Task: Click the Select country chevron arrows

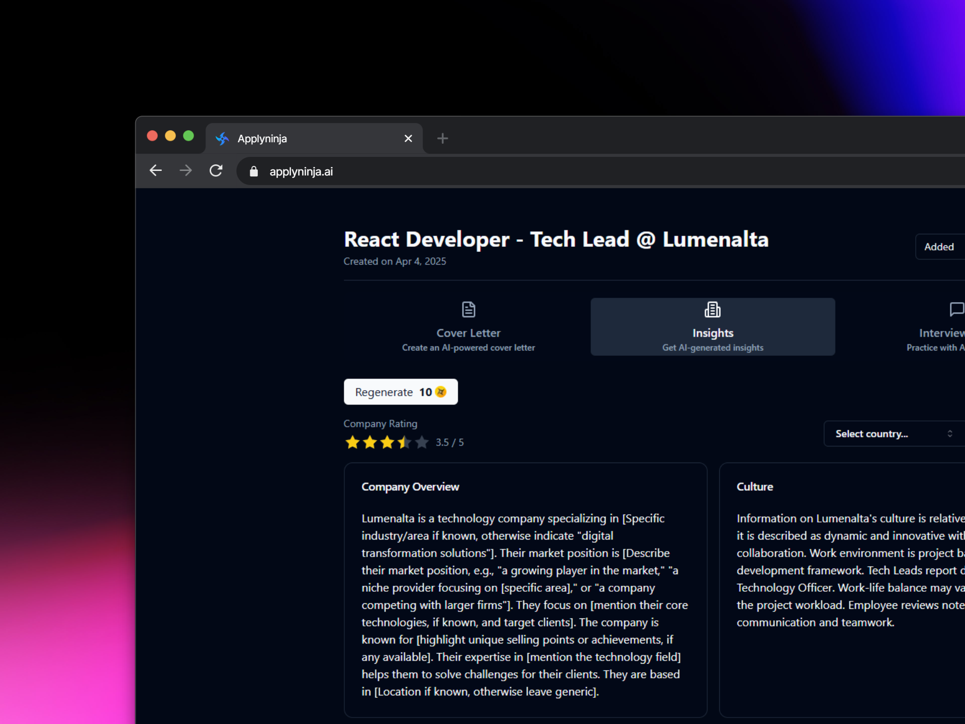Action: [949, 433]
